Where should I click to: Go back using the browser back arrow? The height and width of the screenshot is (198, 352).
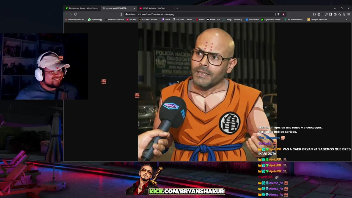66,14
